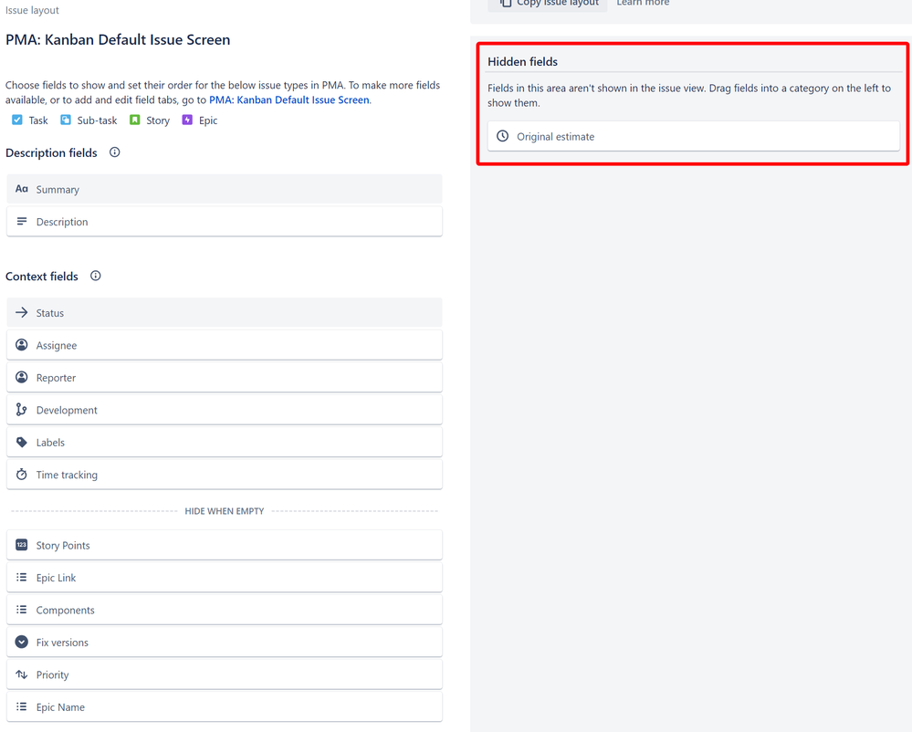The image size is (912, 732).
Task: Click the Epic label text
Action: tap(208, 120)
